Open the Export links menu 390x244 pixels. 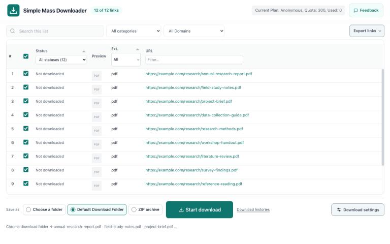(367, 31)
